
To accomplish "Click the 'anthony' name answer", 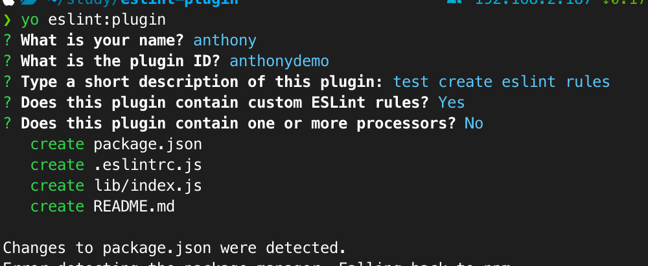I will (x=225, y=41).
